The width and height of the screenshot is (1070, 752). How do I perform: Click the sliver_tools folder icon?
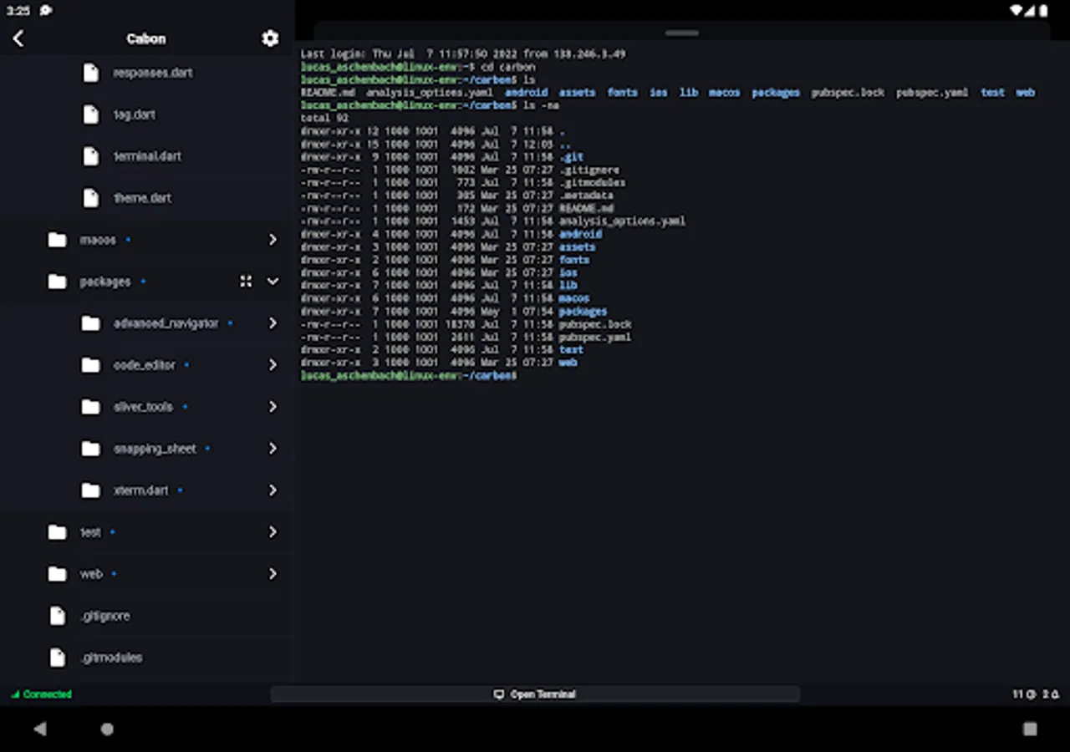(90, 407)
